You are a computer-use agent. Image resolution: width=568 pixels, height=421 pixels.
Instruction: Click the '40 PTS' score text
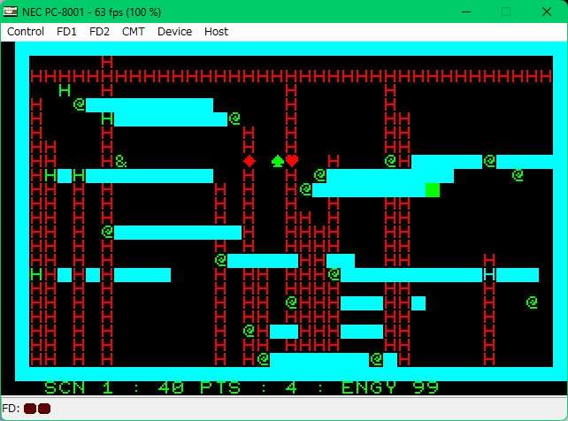(199, 387)
